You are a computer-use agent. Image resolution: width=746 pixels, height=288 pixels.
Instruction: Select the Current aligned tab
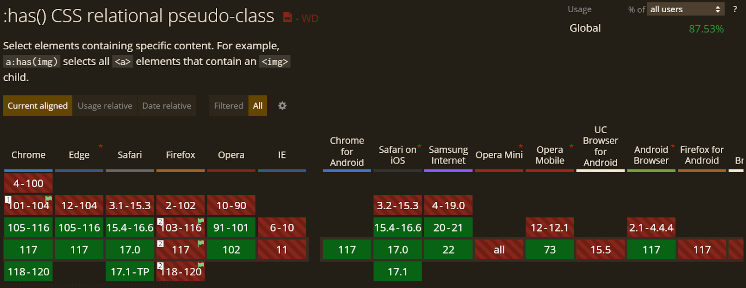coord(37,106)
